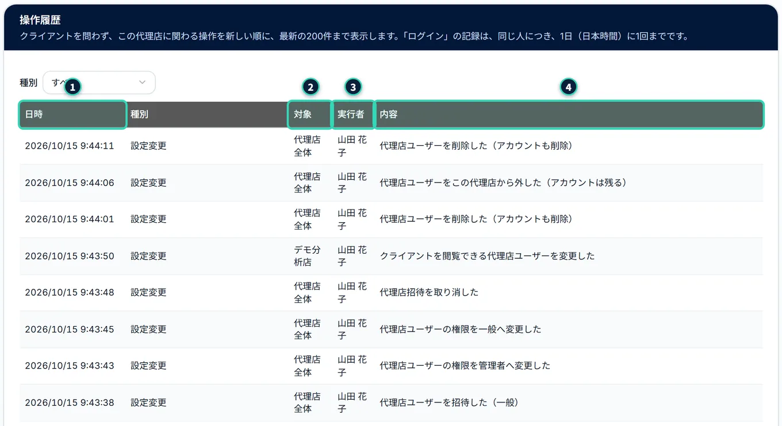This screenshot has height=426, width=782.
Task: Click the numbered badge 3 marker
Action: coord(353,87)
